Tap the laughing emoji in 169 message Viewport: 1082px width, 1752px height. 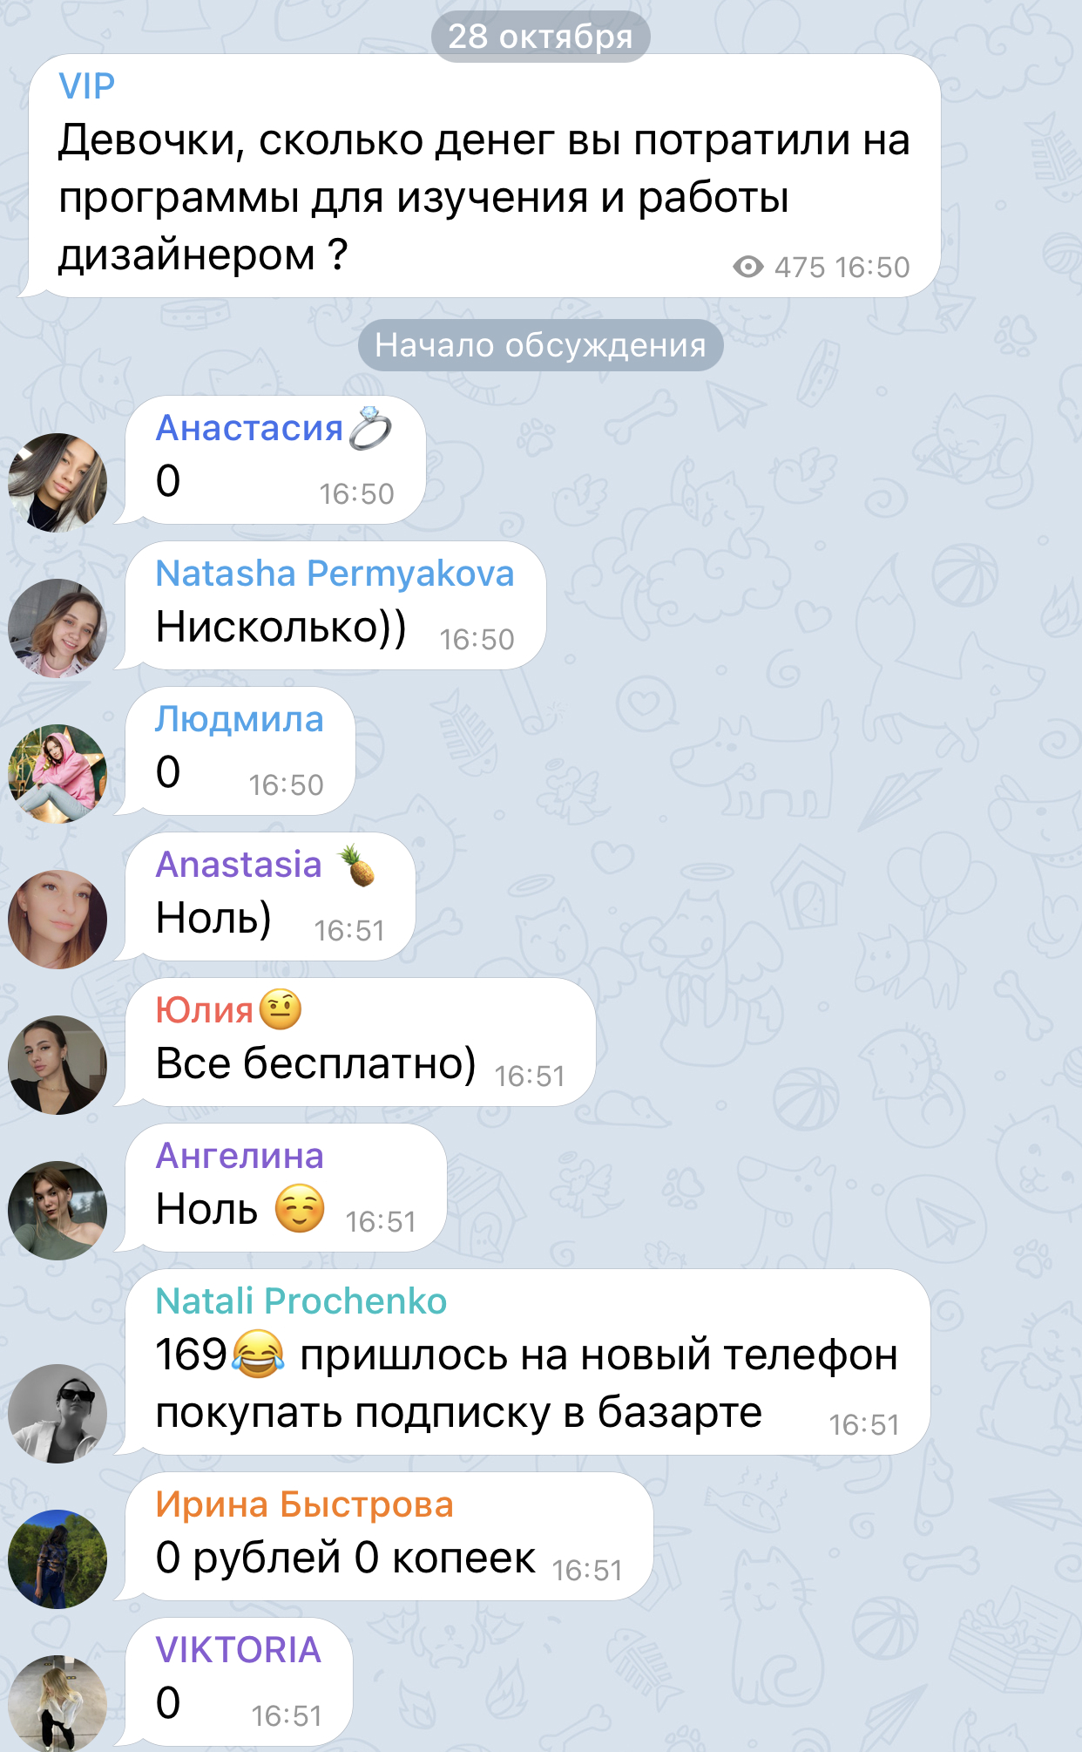[x=258, y=1354]
